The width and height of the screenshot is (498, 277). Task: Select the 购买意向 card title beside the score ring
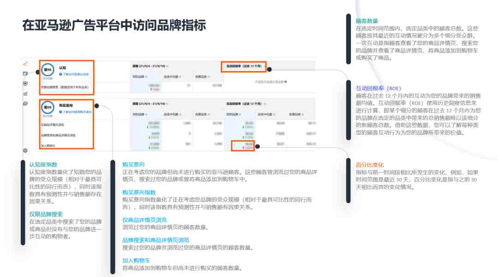pyautogui.click(x=66, y=105)
